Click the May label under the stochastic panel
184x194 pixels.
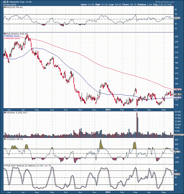coord(164,192)
